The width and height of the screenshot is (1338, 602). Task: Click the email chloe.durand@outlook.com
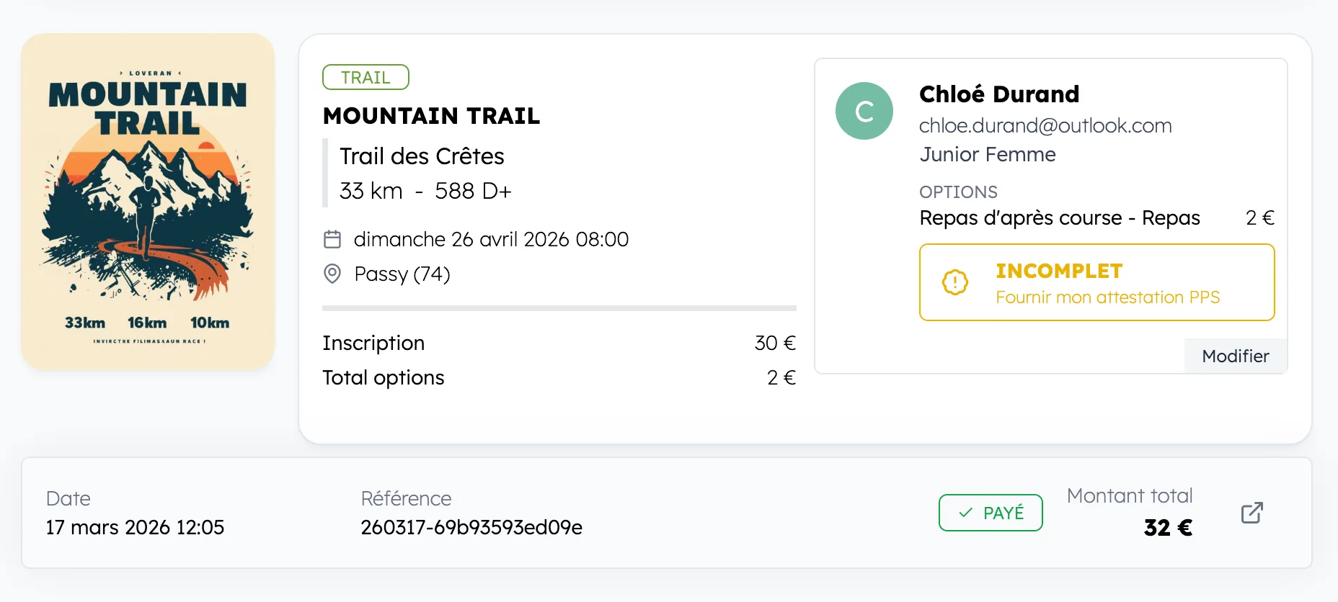click(x=1045, y=125)
